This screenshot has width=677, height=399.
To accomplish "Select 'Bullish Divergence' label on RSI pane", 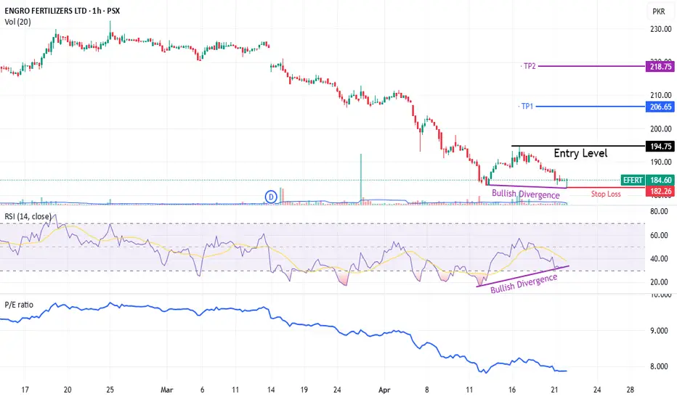I will [x=524, y=284].
